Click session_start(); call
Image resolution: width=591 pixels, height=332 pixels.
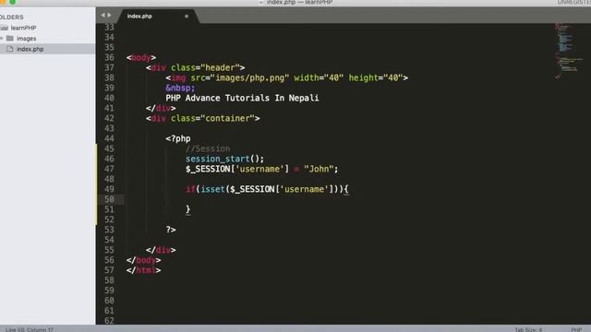(x=224, y=159)
